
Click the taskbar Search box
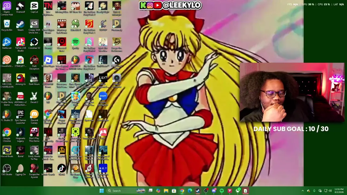click(127, 191)
